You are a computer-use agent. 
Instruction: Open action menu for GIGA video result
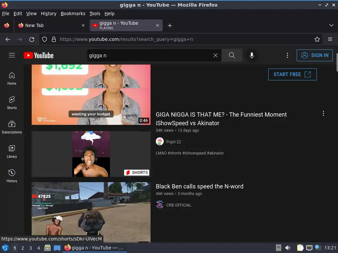coord(323,113)
